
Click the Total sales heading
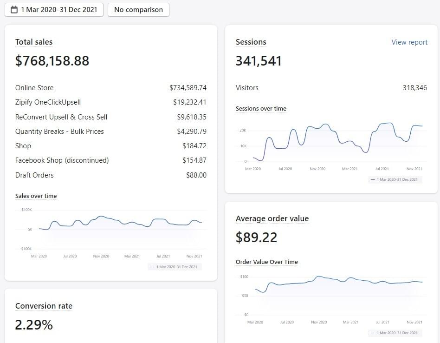point(34,42)
